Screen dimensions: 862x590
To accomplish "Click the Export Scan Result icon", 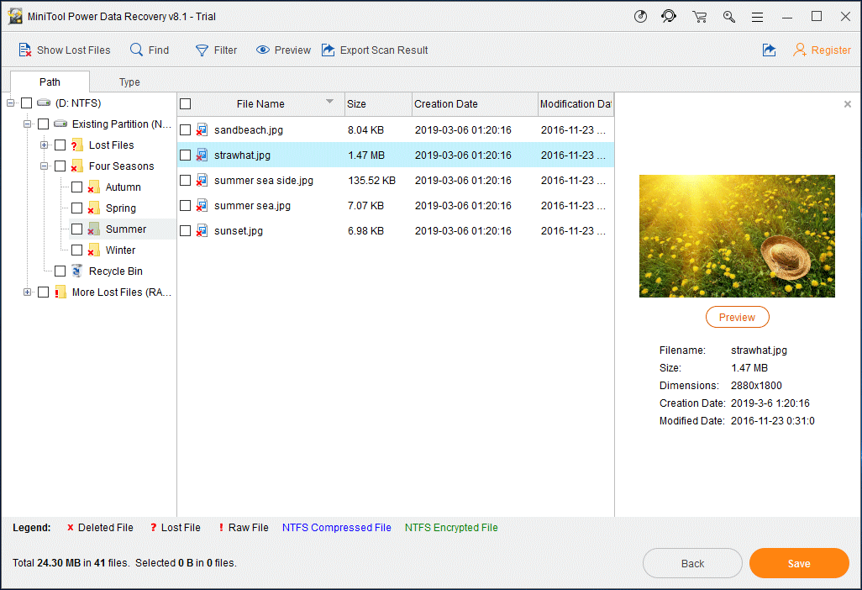I will (329, 50).
